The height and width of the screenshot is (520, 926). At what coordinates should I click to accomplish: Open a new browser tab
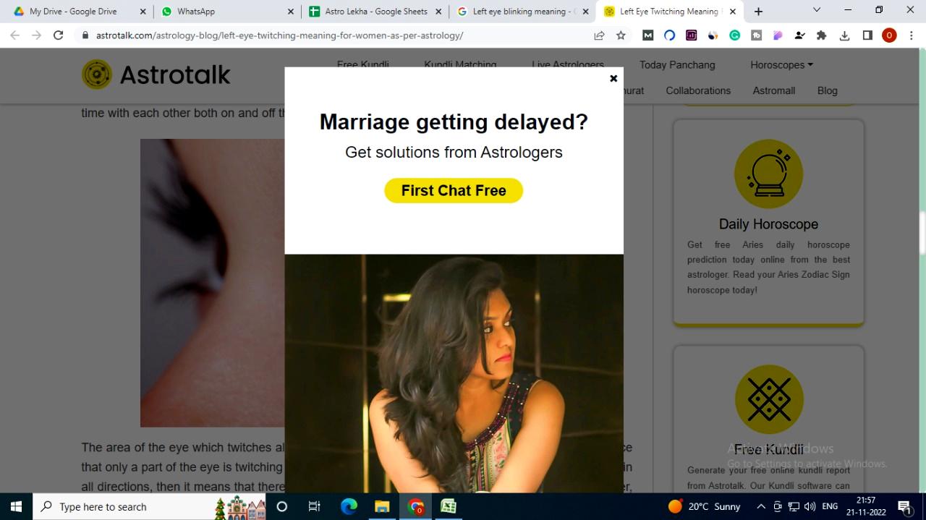[758, 12]
